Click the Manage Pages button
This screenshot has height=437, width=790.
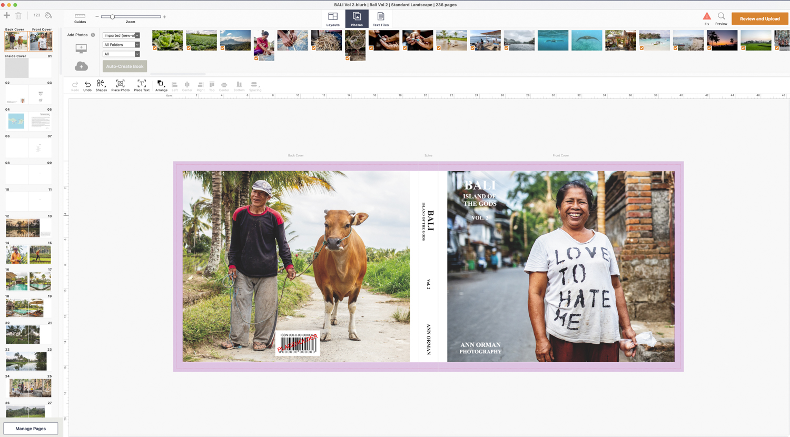point(31,429)
